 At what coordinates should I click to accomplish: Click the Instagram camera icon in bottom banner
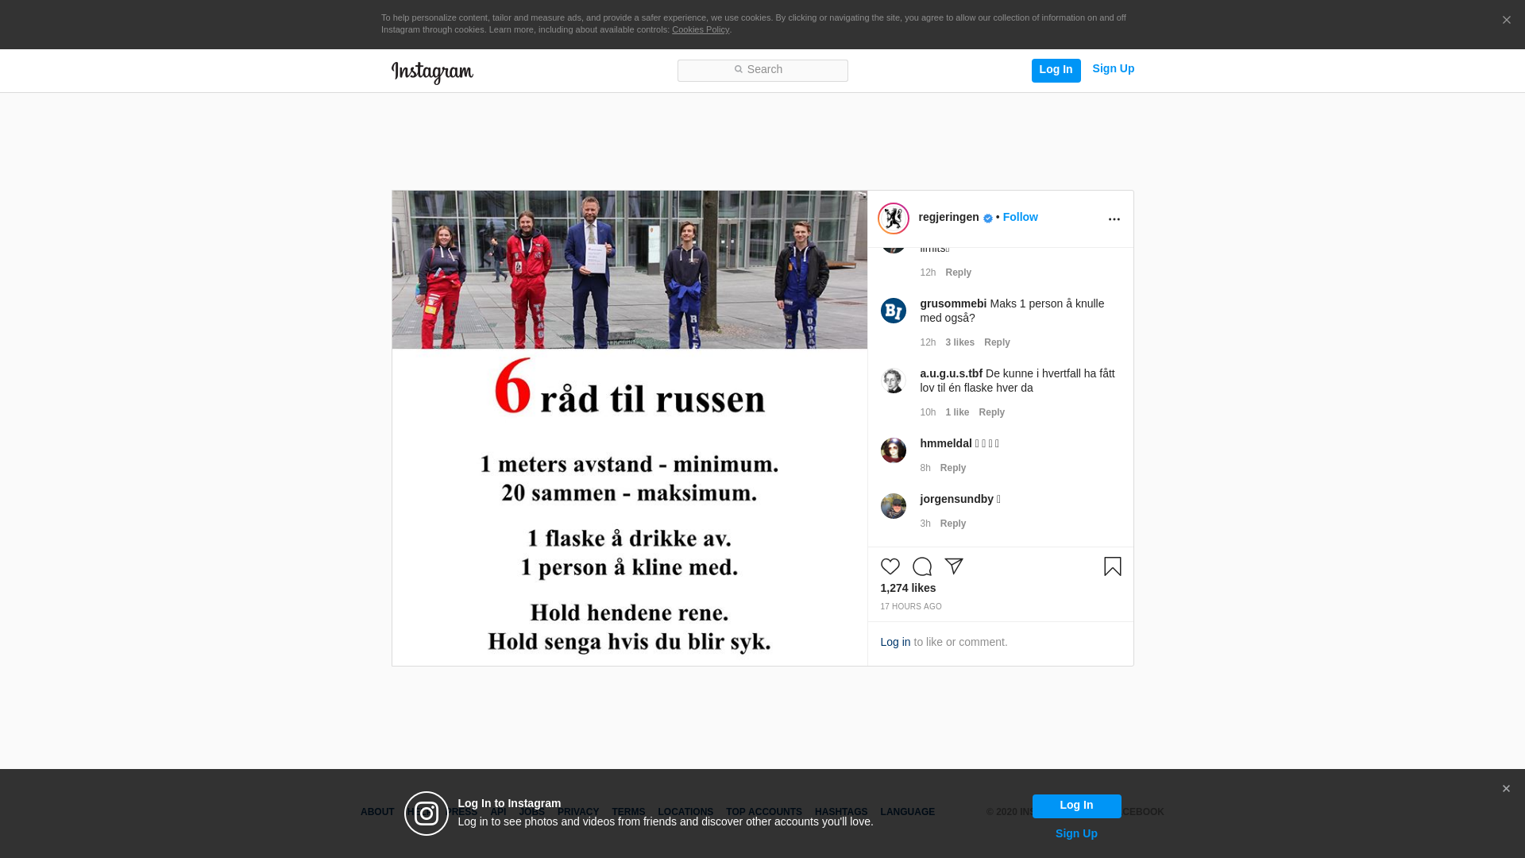tap(427, 814)
